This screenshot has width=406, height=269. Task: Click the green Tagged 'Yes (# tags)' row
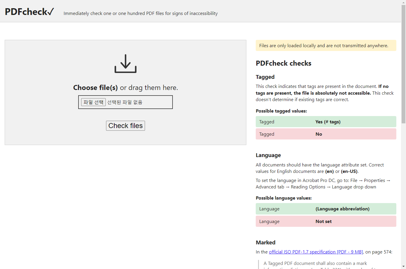tap(326, 122)
